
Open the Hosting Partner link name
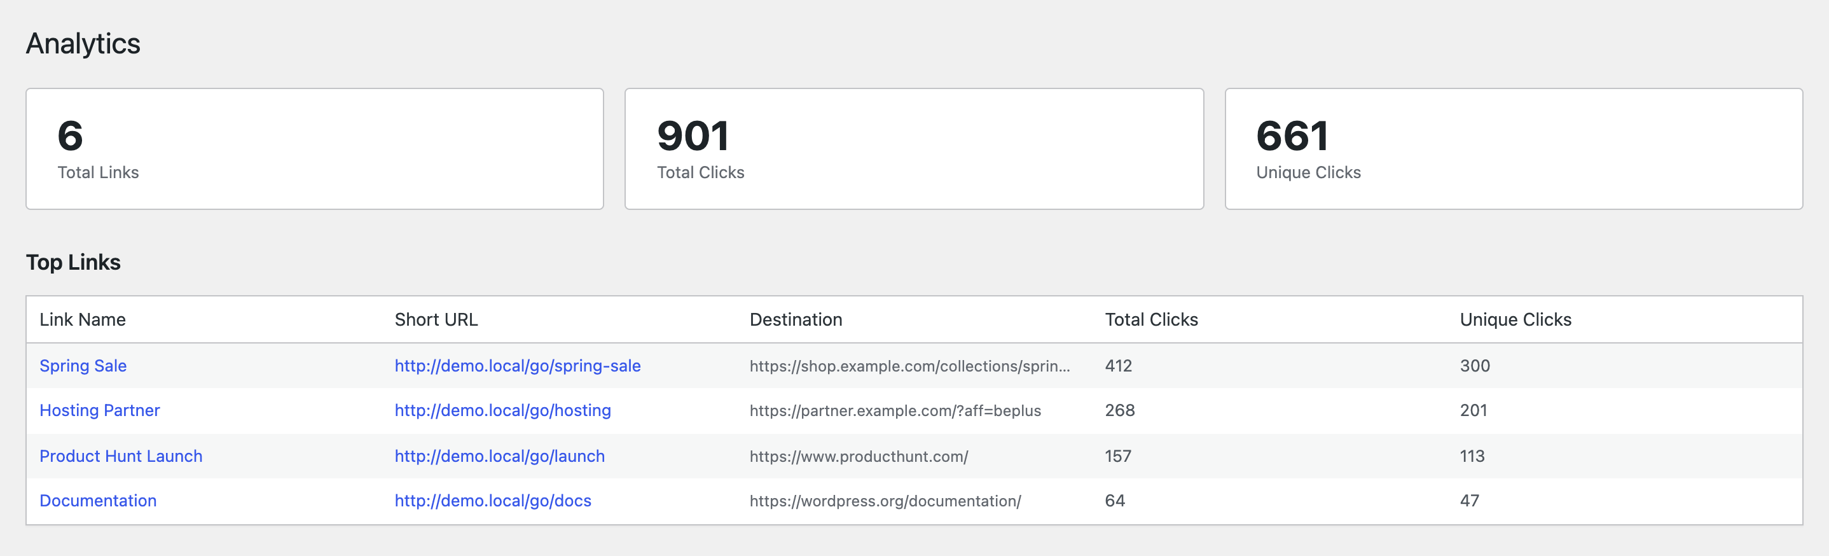click(99, 410)
